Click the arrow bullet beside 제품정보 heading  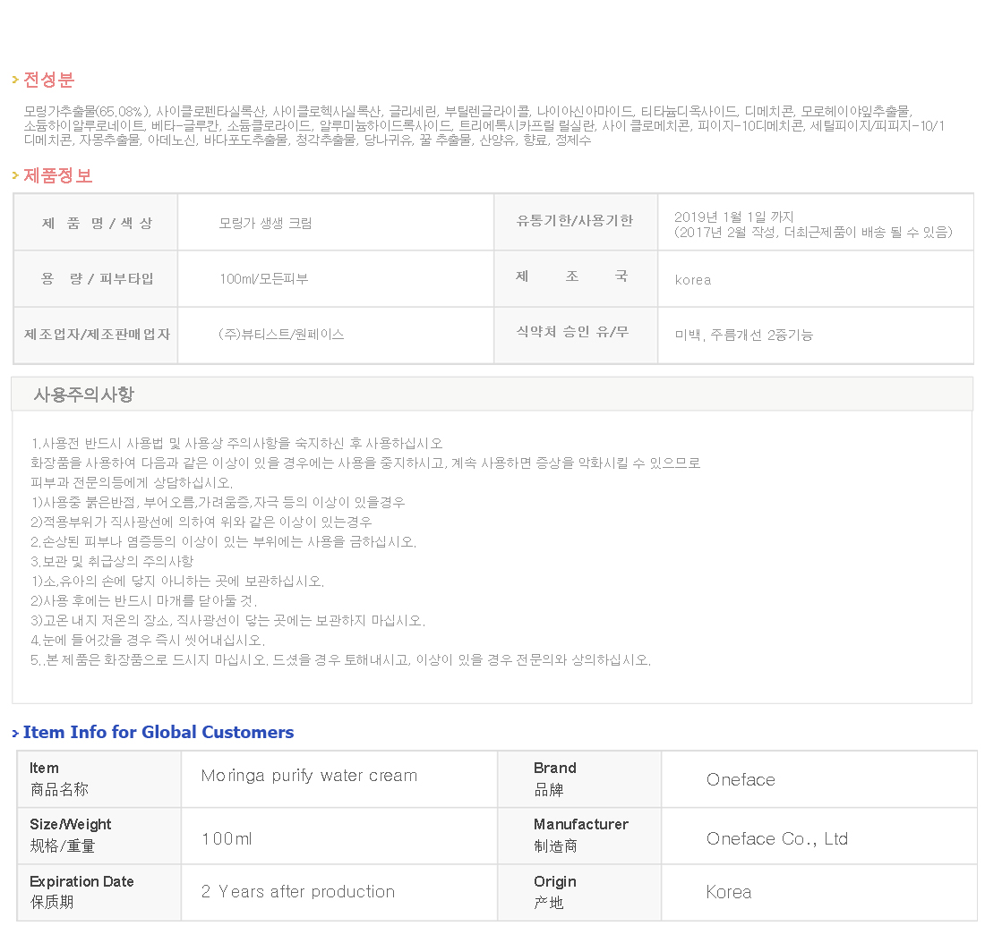click(15, 176)
